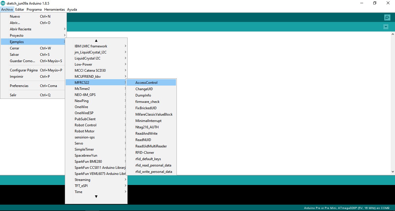This screenshot has height=211, width=395.
Task: Expand the Abrir Reciente submenu
Action: pyautogui.click(x=33, y=29)
